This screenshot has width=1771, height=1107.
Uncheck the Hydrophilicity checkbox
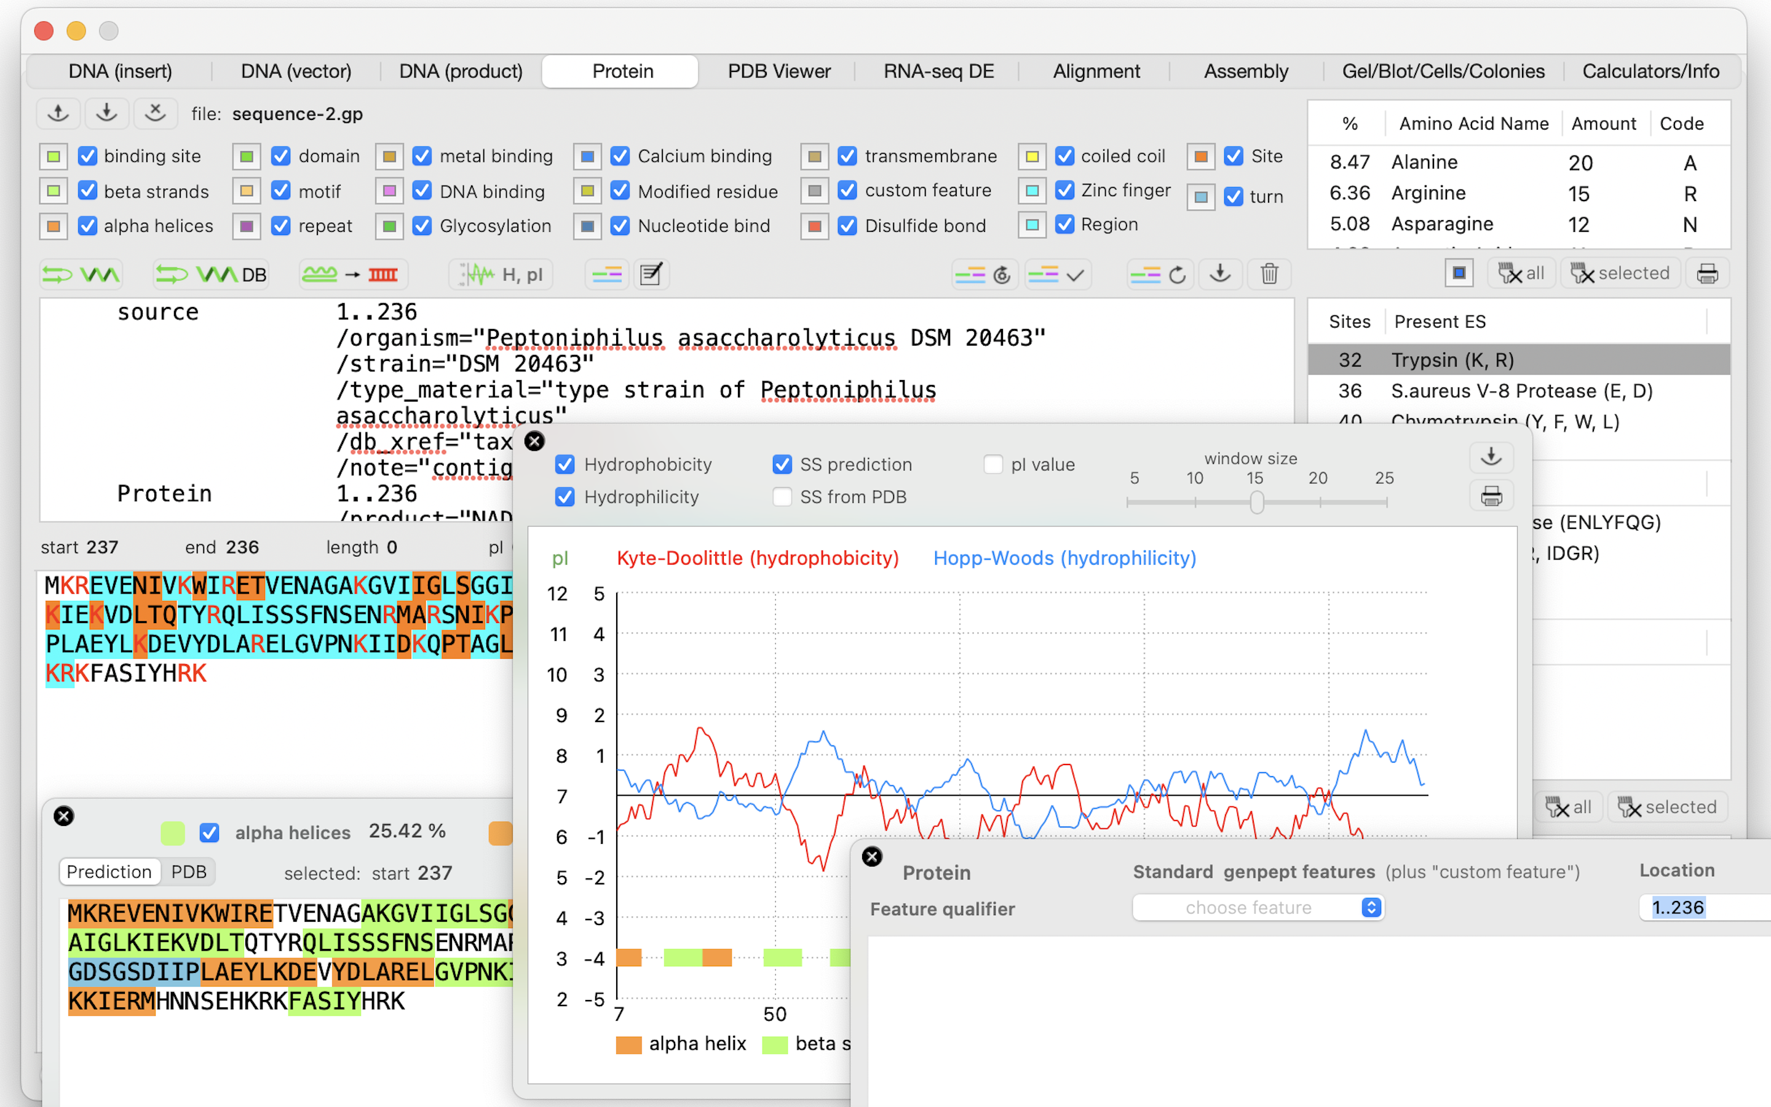point(565,497)
